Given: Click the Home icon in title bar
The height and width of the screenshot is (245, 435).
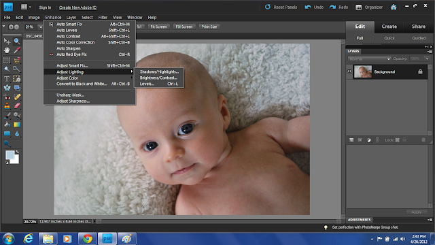Looking at the screenshot, I should (394, 7).
